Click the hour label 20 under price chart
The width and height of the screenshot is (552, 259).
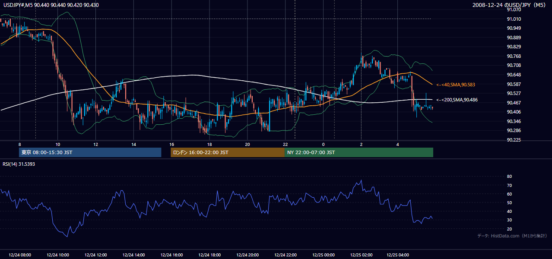click(247, 144)
